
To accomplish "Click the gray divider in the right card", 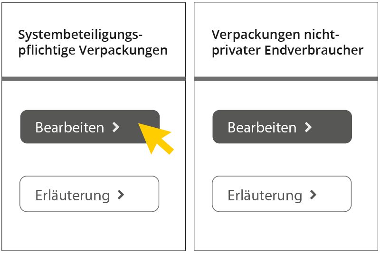I will coord(286,78).
